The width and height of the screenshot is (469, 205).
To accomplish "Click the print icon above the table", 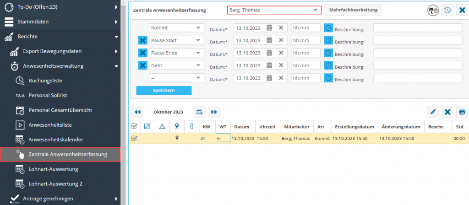I will pyautogui.click(x=462, y=112).
